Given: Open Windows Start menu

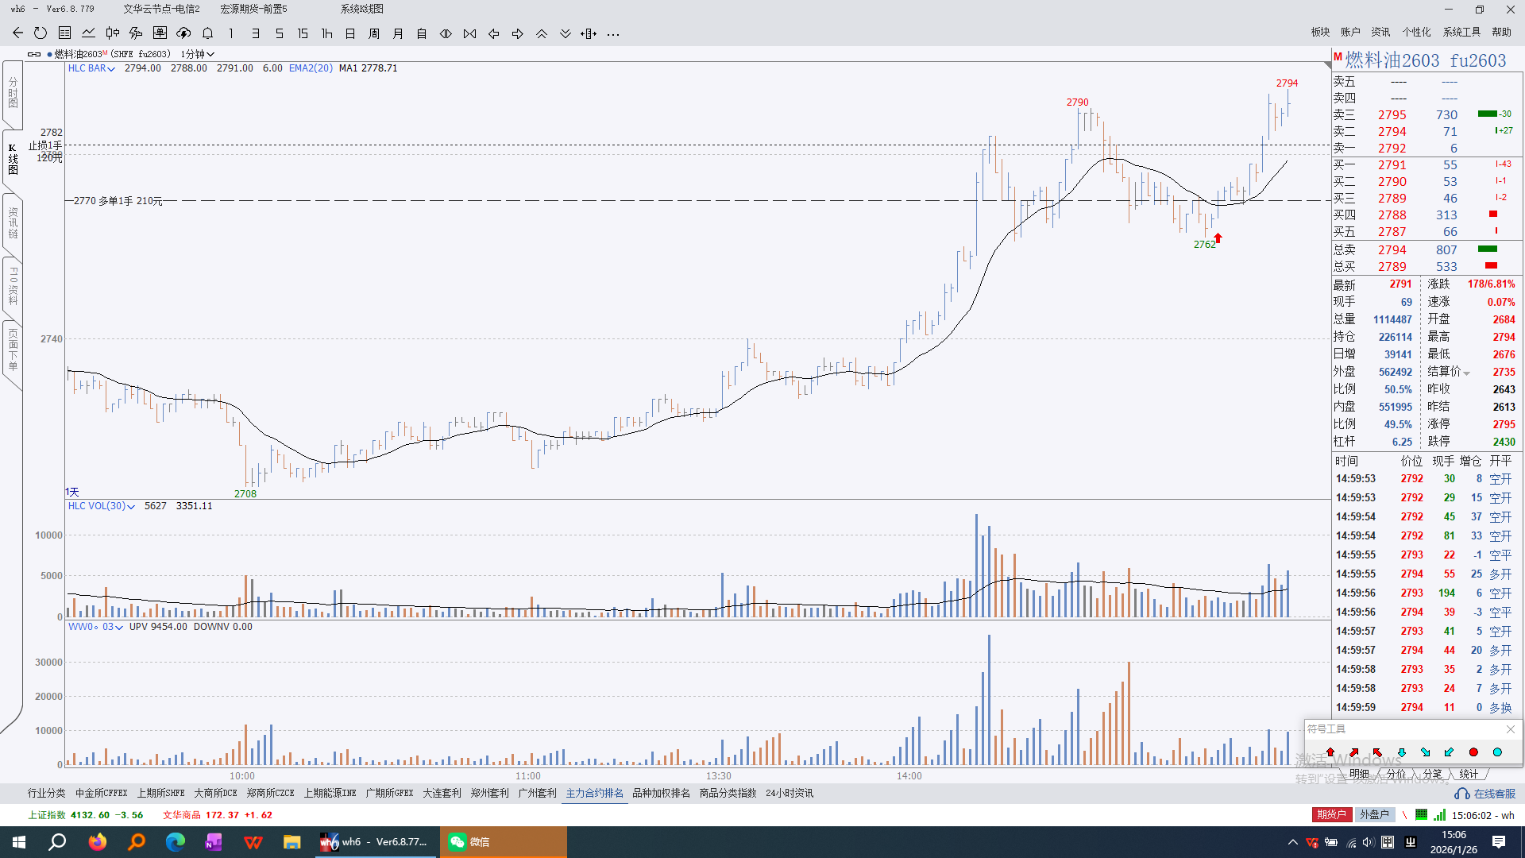Looking at the screenshot, I should (x=19, y=842).
